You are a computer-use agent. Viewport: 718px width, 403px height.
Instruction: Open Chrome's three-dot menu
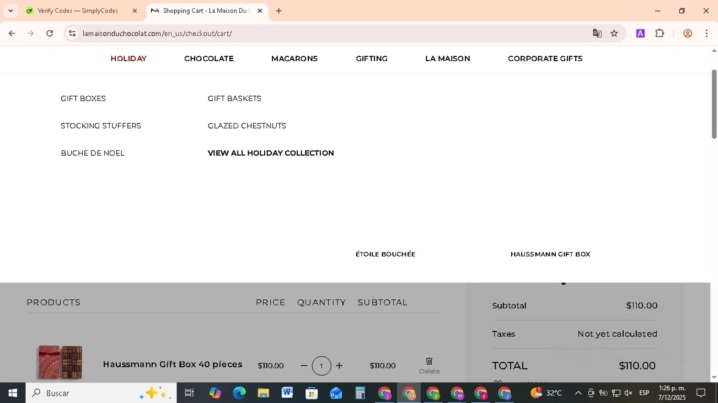[x=707, y=33]
